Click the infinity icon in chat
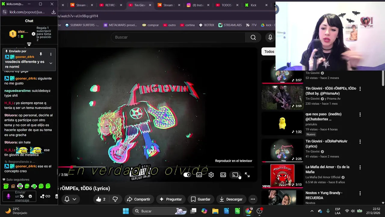The height and width of the screenshot is (217, 385). pyautogui.click(x=48, y=196)
